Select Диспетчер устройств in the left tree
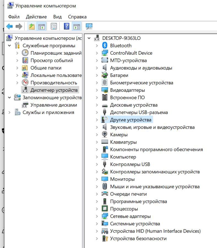Screen dimensions: 217x248 click(54, 90)
